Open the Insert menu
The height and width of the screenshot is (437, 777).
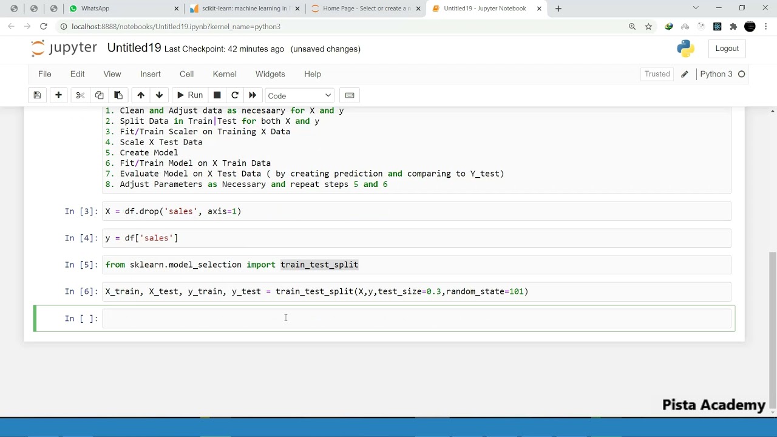[151, 74]
